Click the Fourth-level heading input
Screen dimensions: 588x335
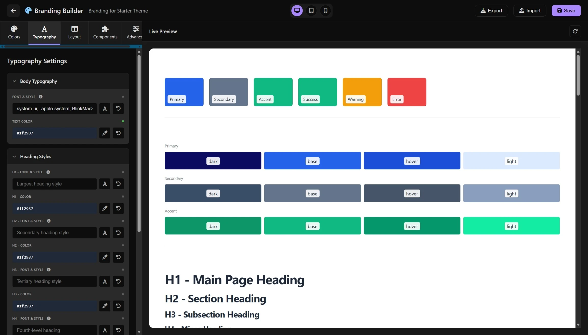coord(55,330)
